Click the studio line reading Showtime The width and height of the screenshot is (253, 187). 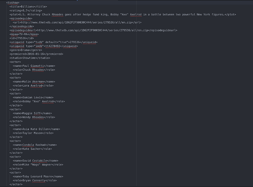[30, 58]
